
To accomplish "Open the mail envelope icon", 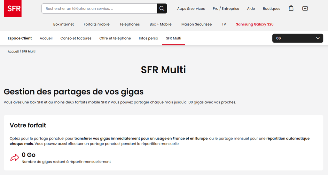I will (305, 9).
